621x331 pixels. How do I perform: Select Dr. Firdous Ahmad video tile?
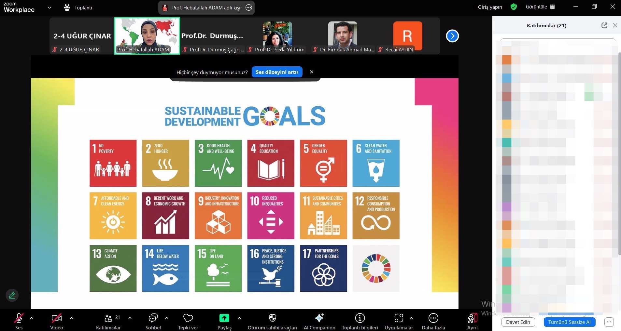click(x=343, y=36)
